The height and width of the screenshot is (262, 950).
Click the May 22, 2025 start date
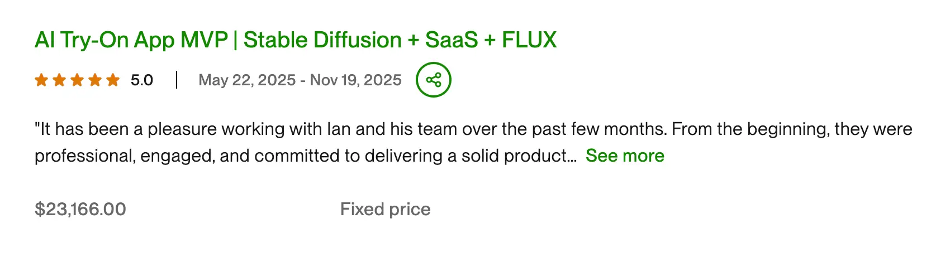247,80
